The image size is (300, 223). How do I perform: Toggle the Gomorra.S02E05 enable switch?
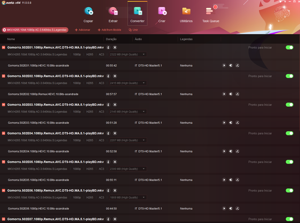(290, 162)
